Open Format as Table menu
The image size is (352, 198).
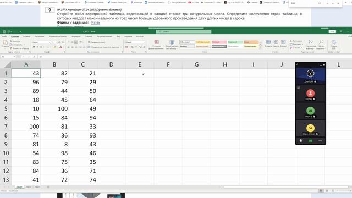[172, 45]
